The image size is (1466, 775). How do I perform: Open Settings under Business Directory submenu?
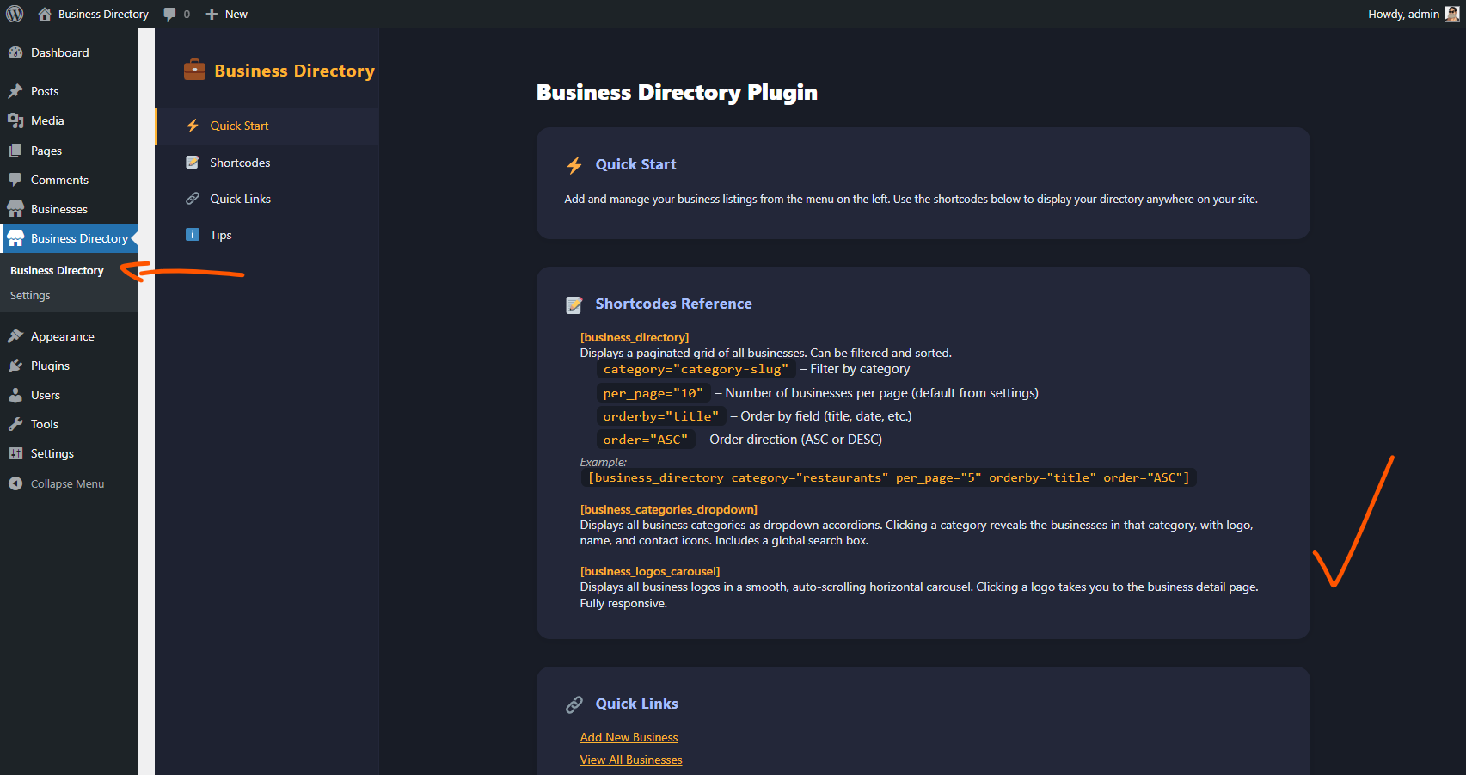coord(30,295)
